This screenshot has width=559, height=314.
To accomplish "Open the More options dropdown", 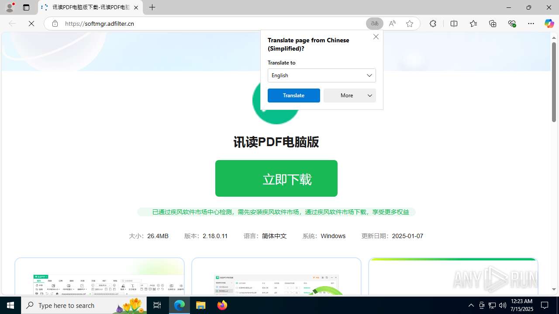I will tap(350, 96).
